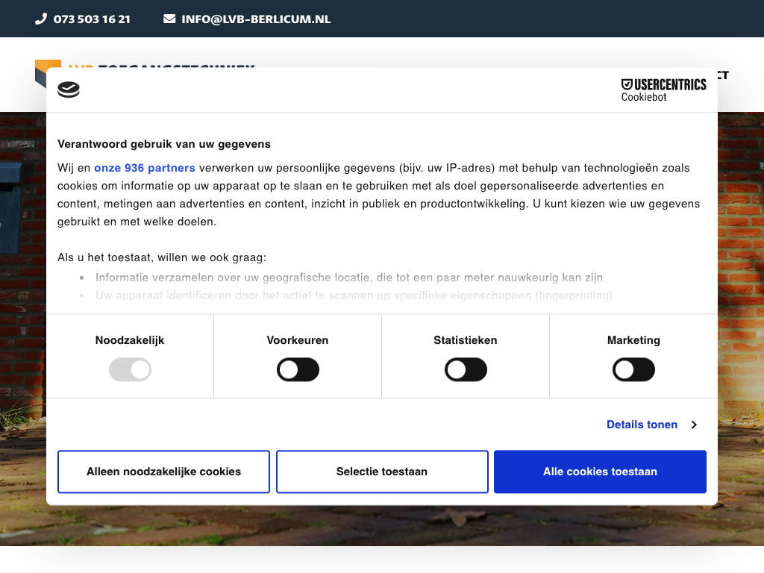Click the envelope icon beside email address
The height and width of the screenshot is (573, 764).
169,19
